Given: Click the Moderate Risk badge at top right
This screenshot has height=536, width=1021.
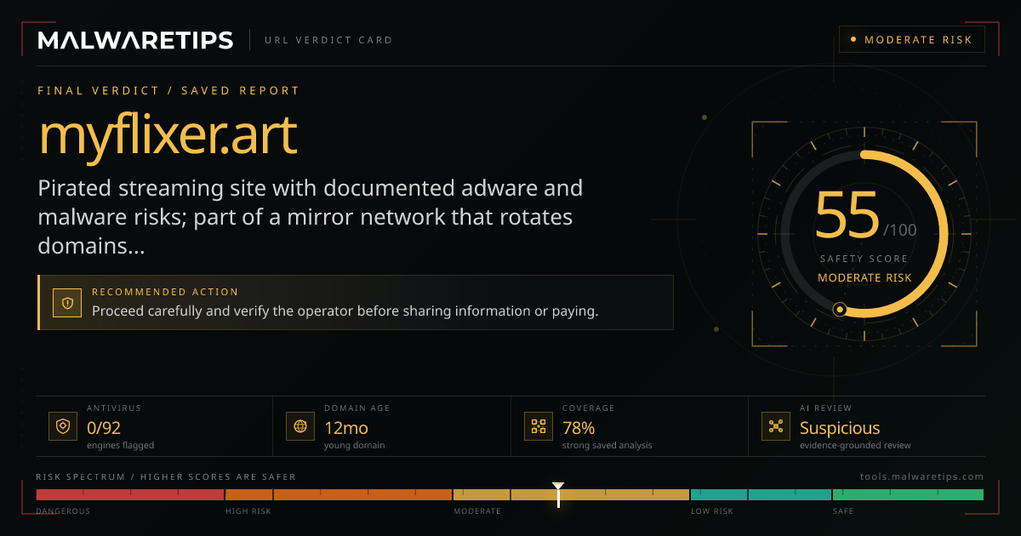Looking at the screenshot, I should tap(912, 40).
